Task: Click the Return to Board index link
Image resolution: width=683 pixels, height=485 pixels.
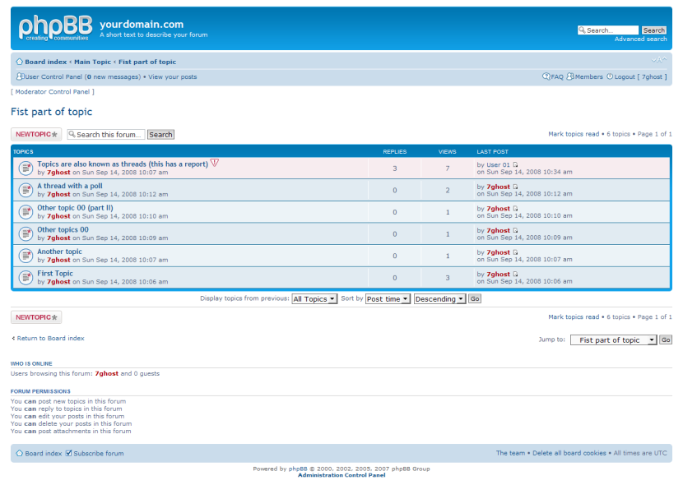Action: 49,338
